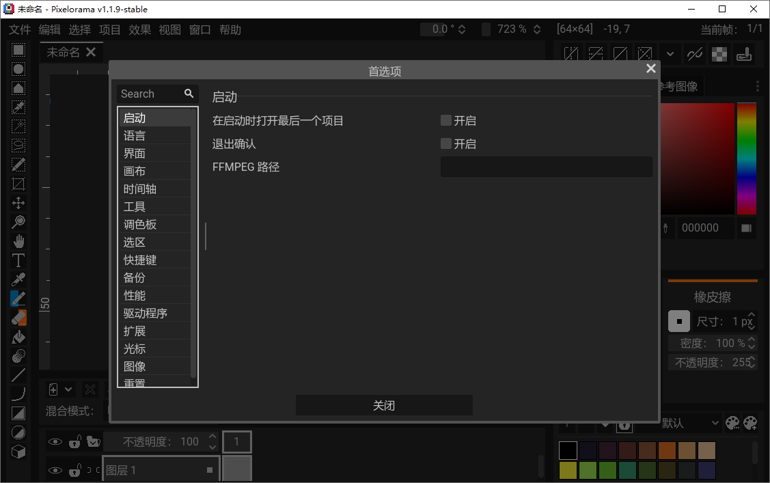
Task: Select the Eraser tool
Action: pyautogui.click(x=18, y=317)
